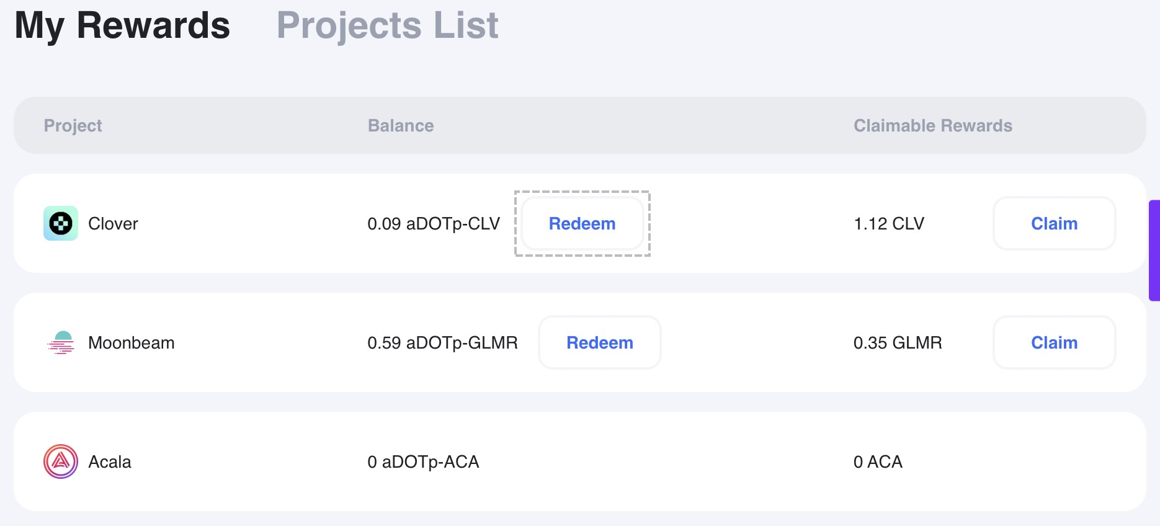The image size is (1160, 526).
Task: Redeem the aDOTp-GLMR balance
Action: 600,342
